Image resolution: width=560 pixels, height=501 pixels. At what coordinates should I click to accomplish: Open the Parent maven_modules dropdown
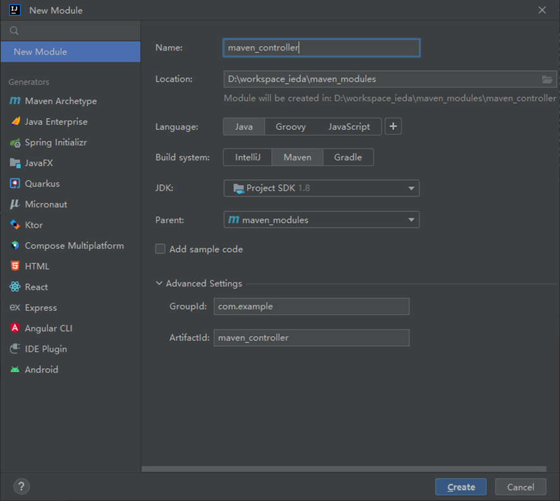tap(322, 220)
